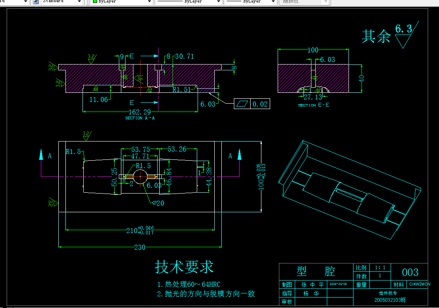Image resolution: width=439 pixels, height=308 pixels.
Task: Click the vertical 50.25 dimension
Action: [x=115, y=177]
